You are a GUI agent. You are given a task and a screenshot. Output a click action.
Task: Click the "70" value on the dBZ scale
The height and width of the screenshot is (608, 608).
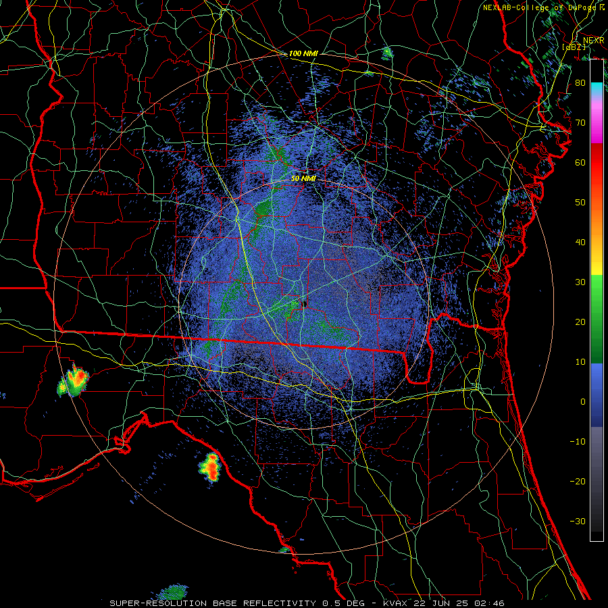point(580,122)
